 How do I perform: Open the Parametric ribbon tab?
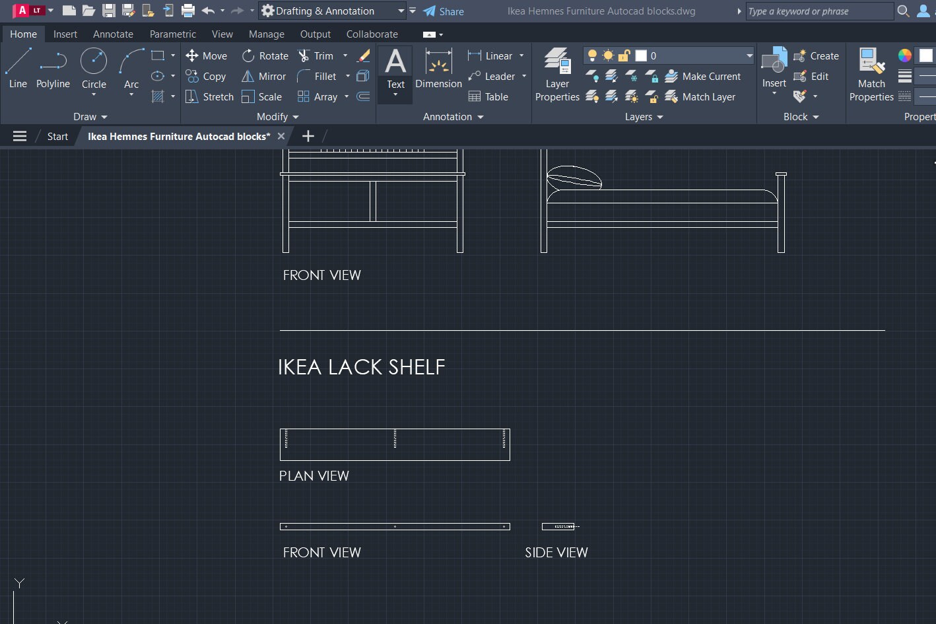172,34
